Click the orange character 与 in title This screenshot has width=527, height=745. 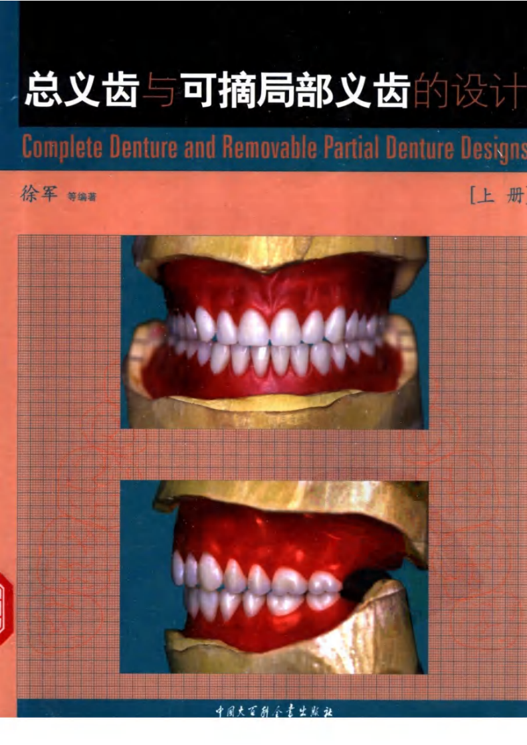[x=159, y=93]
